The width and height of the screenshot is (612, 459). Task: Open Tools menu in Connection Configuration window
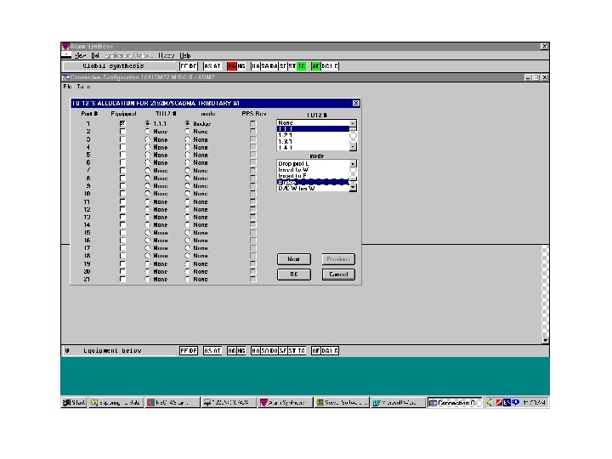(x=83, y=86)
